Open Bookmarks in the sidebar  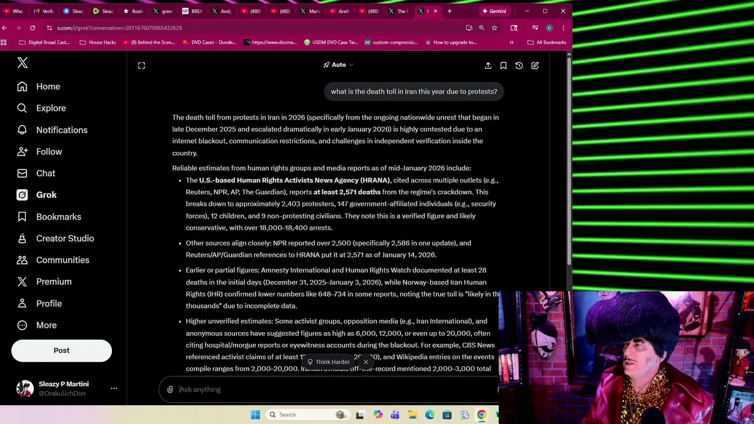pyautogui.click(x=49, y=217)
